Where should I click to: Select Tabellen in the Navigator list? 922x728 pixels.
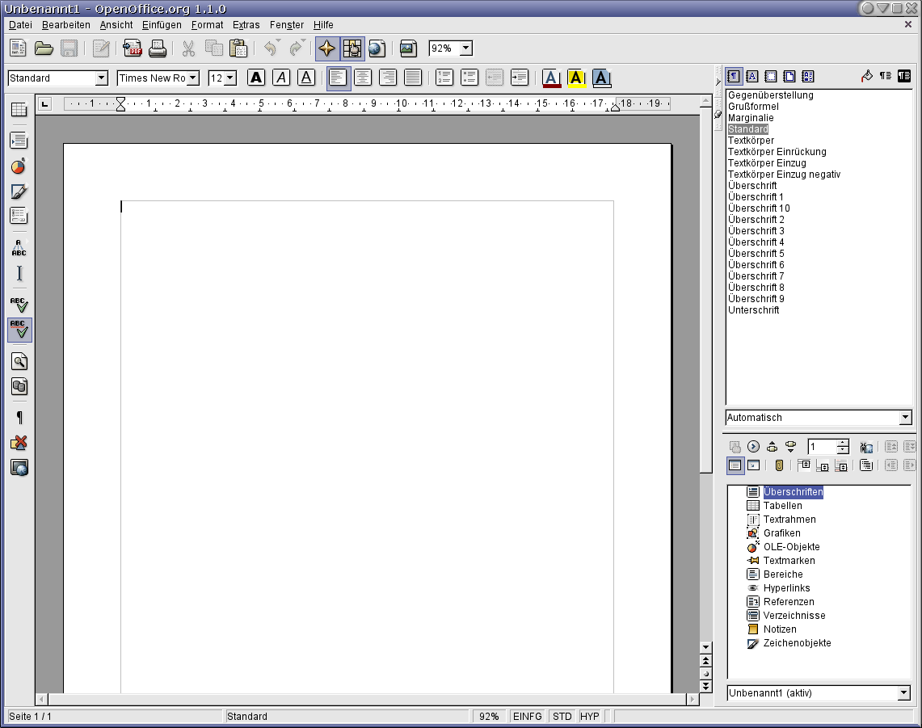click(782, 506)
